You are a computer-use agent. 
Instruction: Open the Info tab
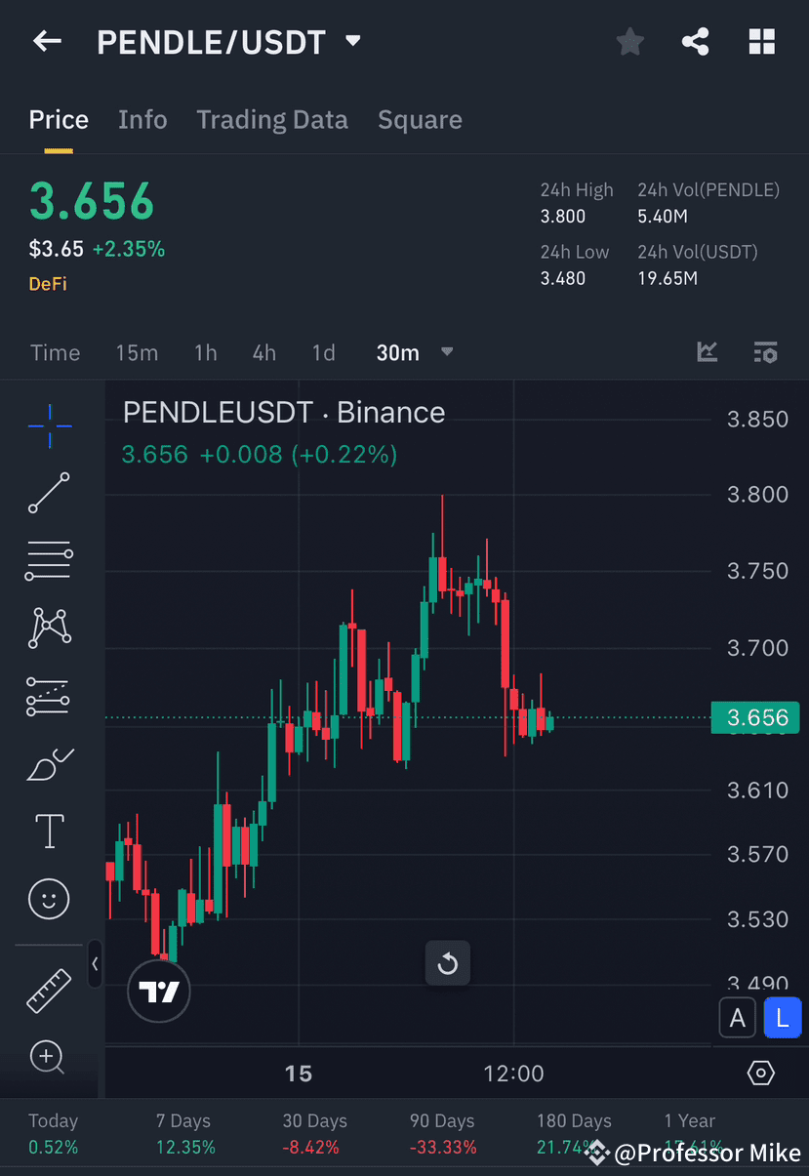coord(142,119)
